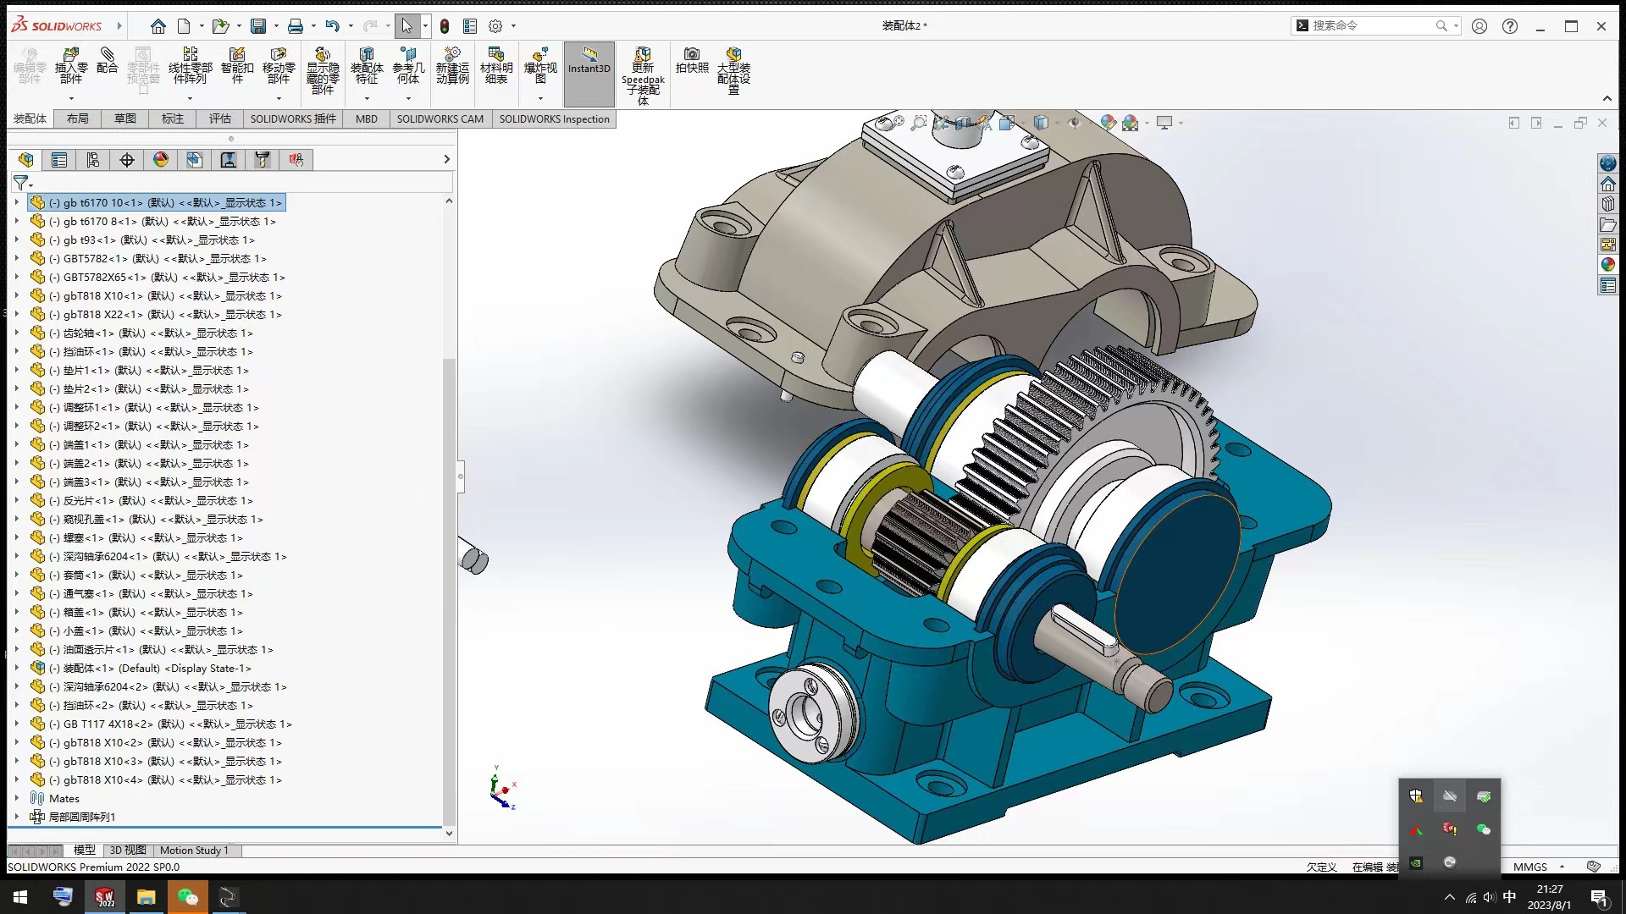Expand the Options gear dropdown arrow
The height and width of the screenshot is (914, 1626).
[513, 26]
